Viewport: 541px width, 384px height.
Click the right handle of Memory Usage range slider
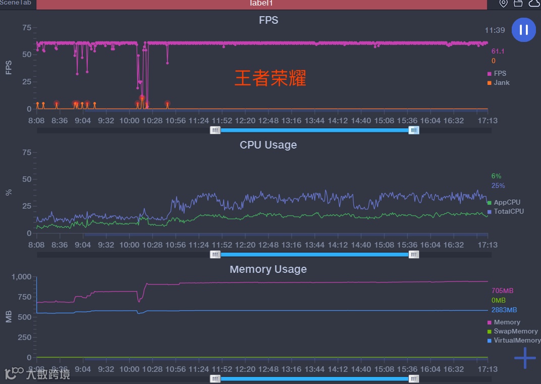(x=414, y=379)
